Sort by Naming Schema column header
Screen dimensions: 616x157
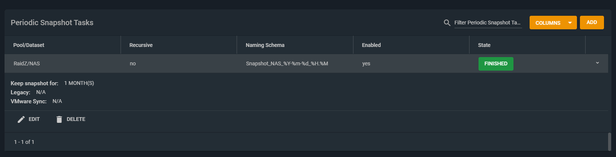pyautogui.click(x=265, y=45)
